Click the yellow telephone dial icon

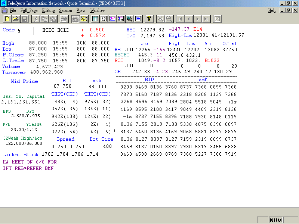(84, 19)
